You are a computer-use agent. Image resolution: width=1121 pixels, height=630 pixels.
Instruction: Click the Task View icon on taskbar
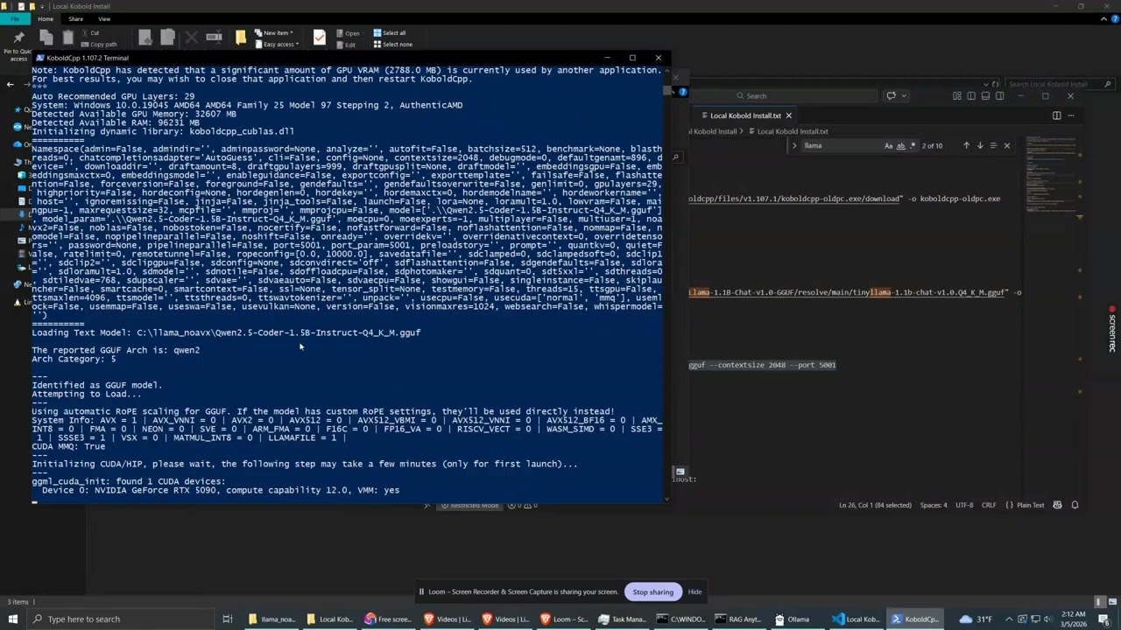[227, 619]
